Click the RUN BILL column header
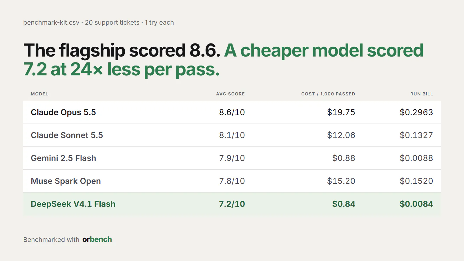Image resolution: width=464 pixels, height=261 pixels. (421, 94)
